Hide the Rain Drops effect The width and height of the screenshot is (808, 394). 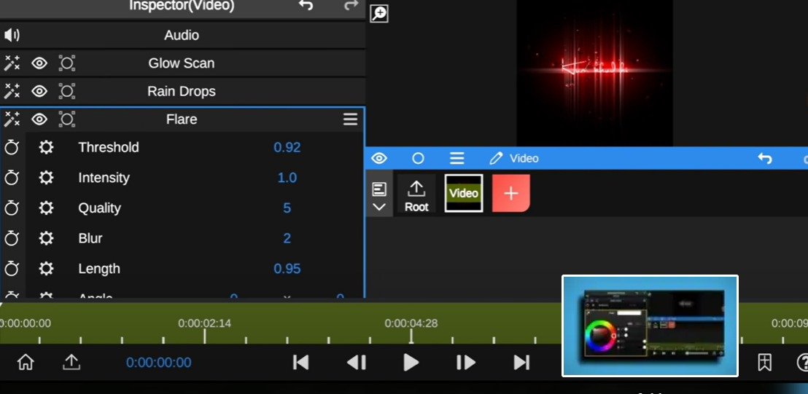[x=39, y=91]
